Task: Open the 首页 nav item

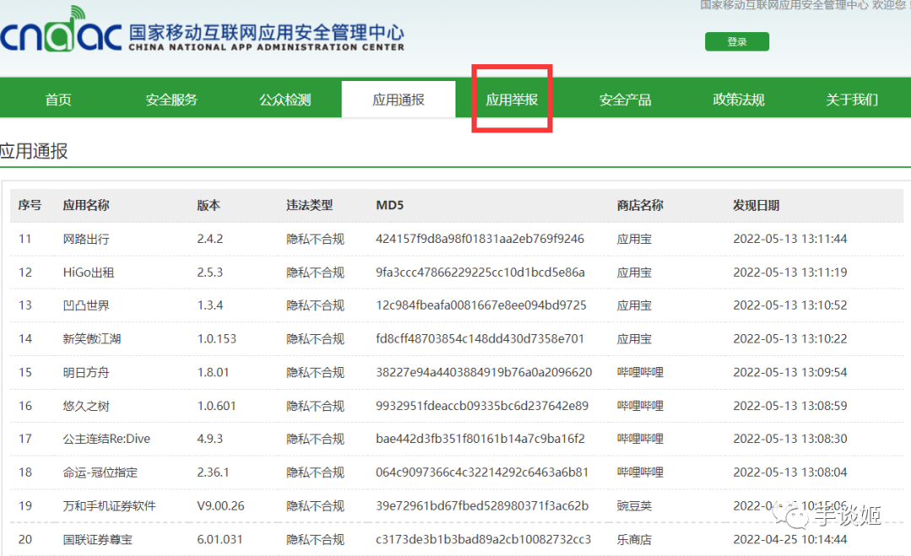Action: pyautogui.click(x=58, y=100)
